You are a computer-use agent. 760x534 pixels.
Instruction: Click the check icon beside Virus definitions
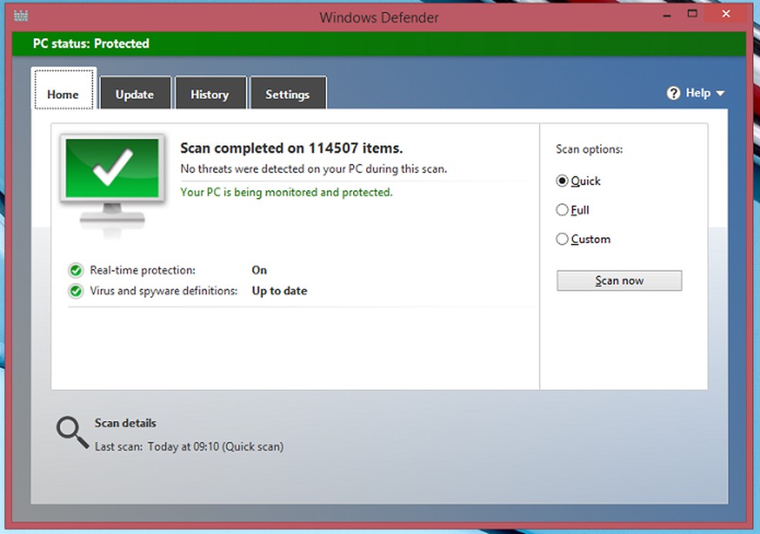(x=75, y=291)
